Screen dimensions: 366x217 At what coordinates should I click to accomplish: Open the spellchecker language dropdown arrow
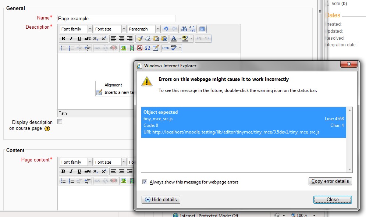coord(180,48)
